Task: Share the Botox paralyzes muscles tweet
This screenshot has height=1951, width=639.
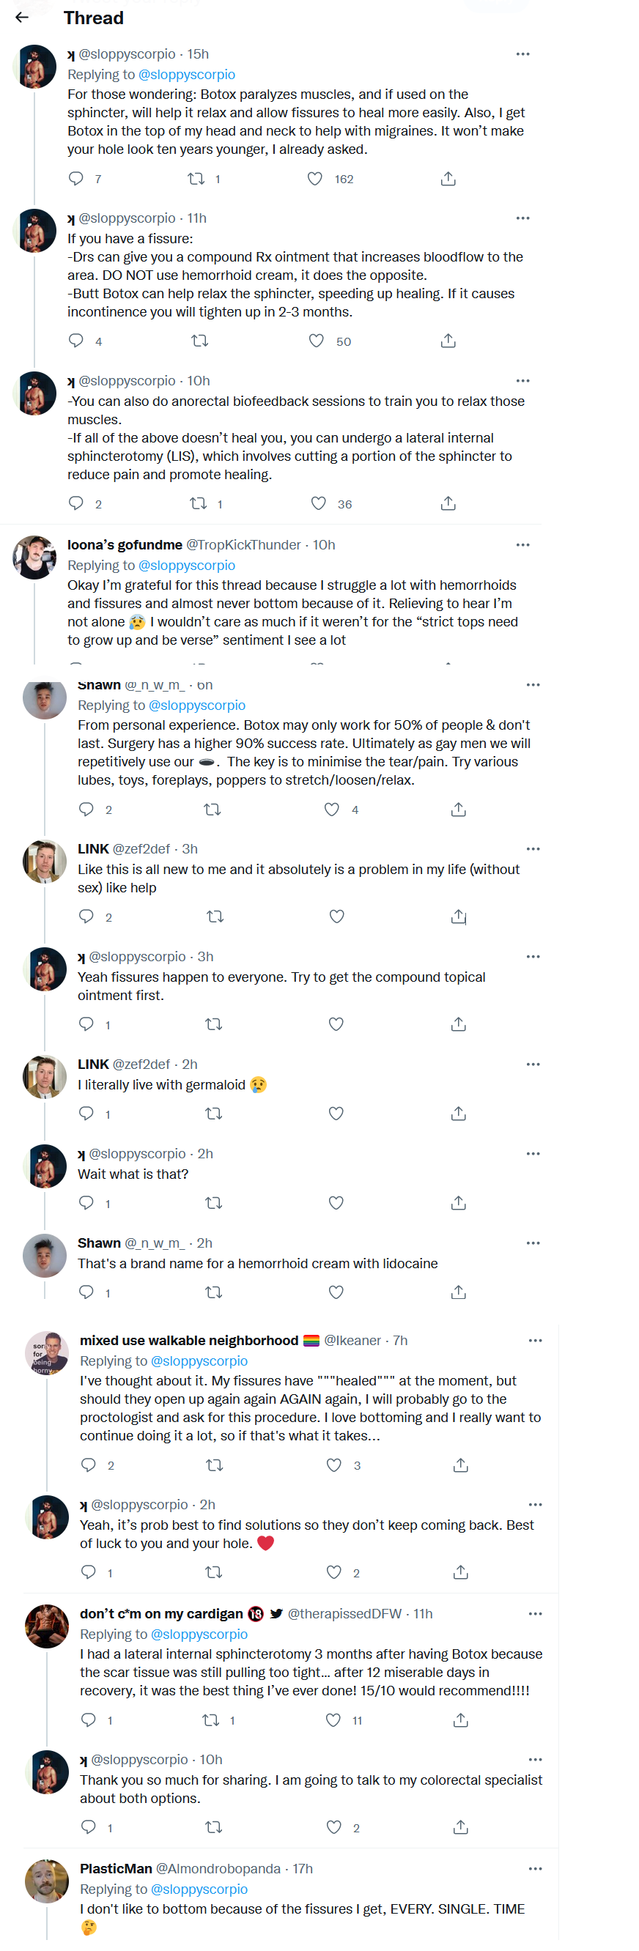Action: tap(448, 179)
